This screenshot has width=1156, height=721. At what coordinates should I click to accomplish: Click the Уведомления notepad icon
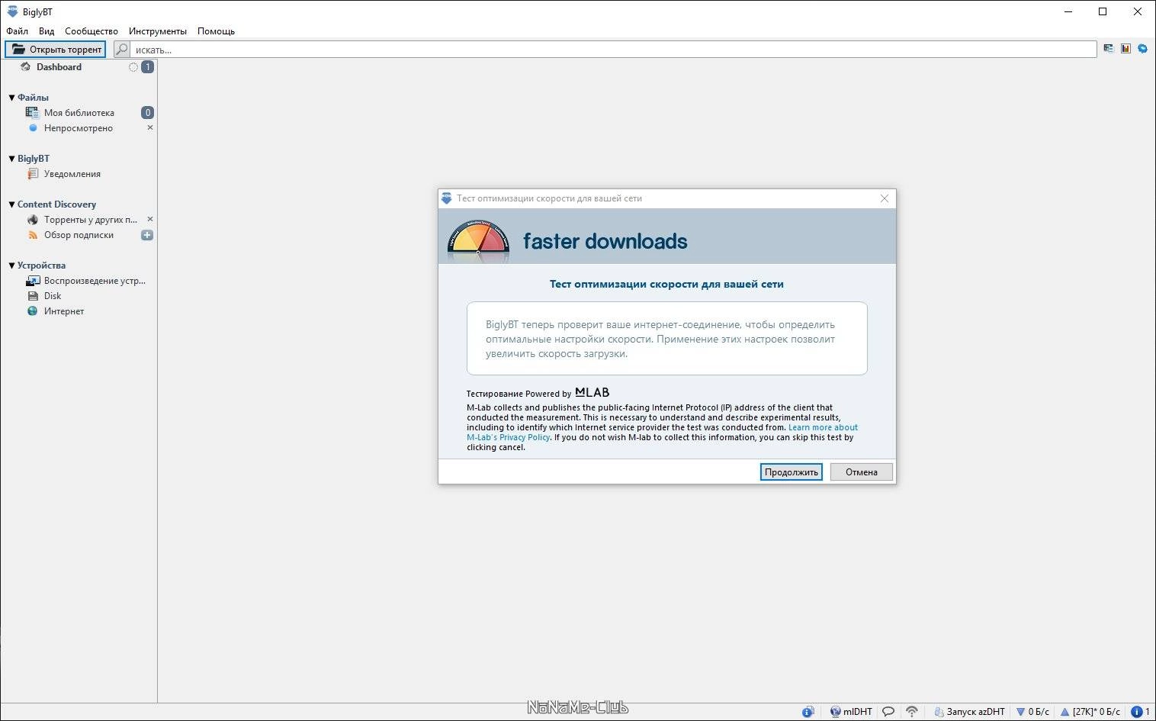[32, 174]
